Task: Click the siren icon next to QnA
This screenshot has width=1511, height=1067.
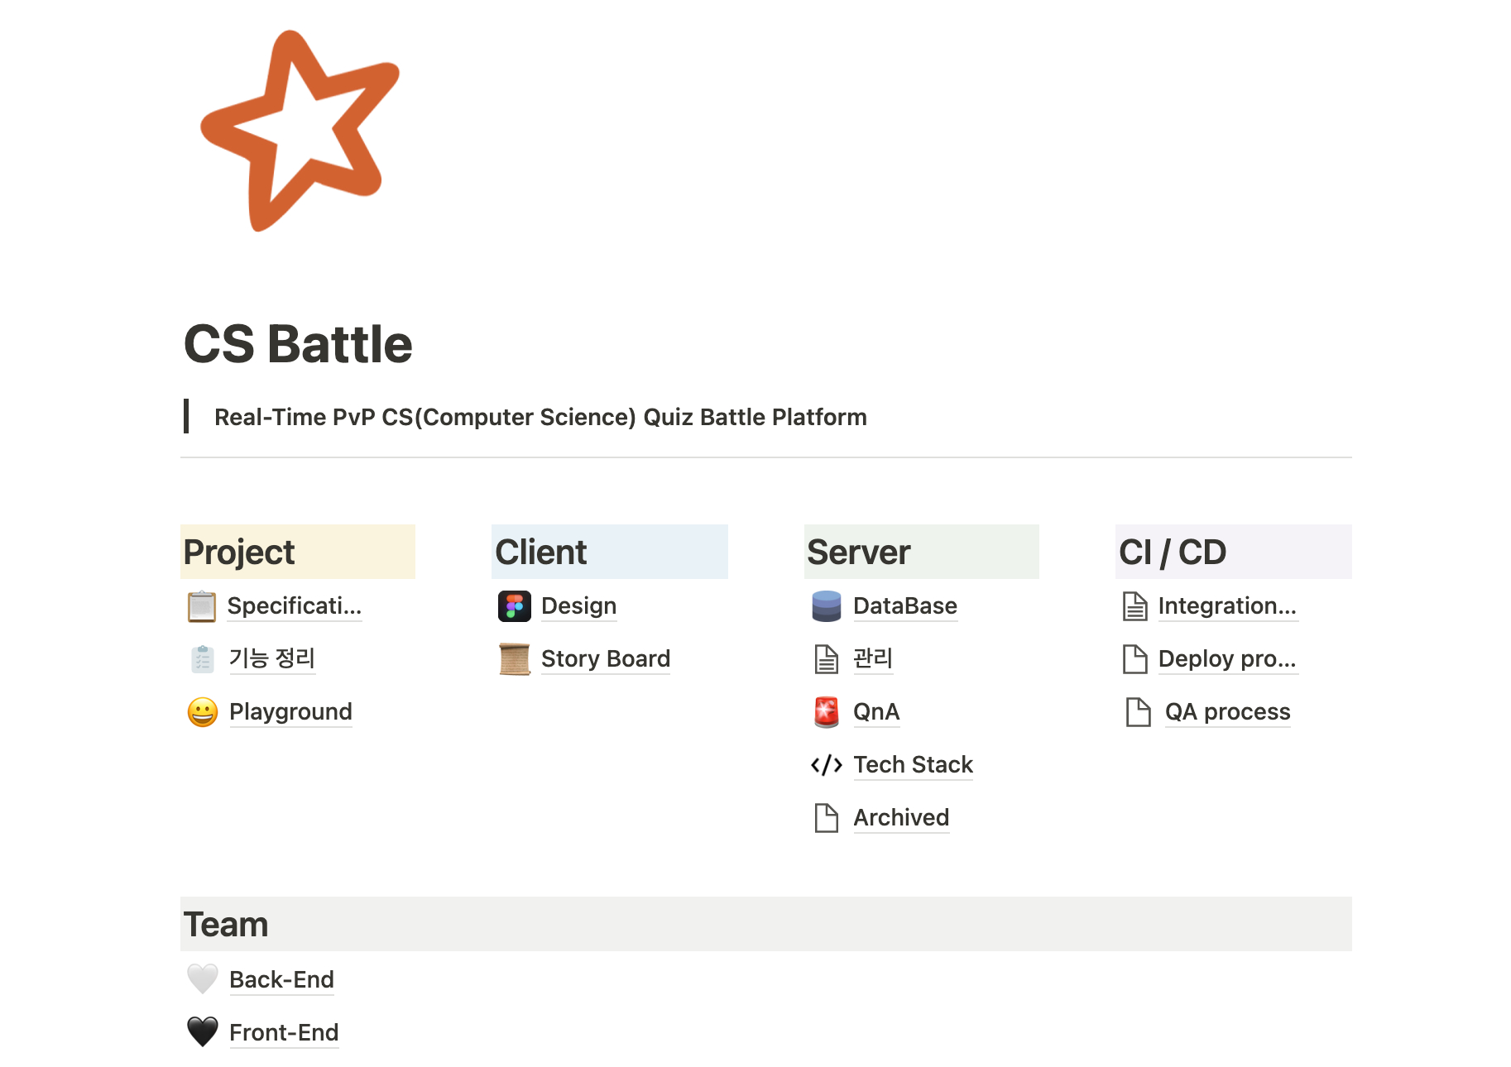Action: (826, 711)
